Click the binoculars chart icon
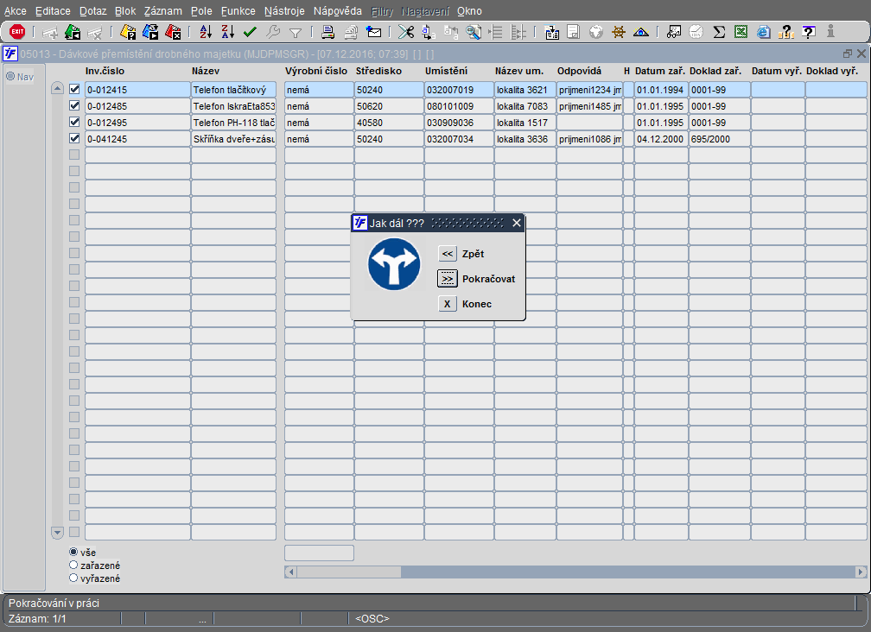 pos(674,32)
